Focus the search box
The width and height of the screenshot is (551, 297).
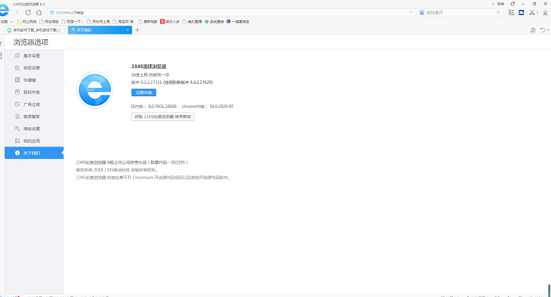[x=459, y=12]
